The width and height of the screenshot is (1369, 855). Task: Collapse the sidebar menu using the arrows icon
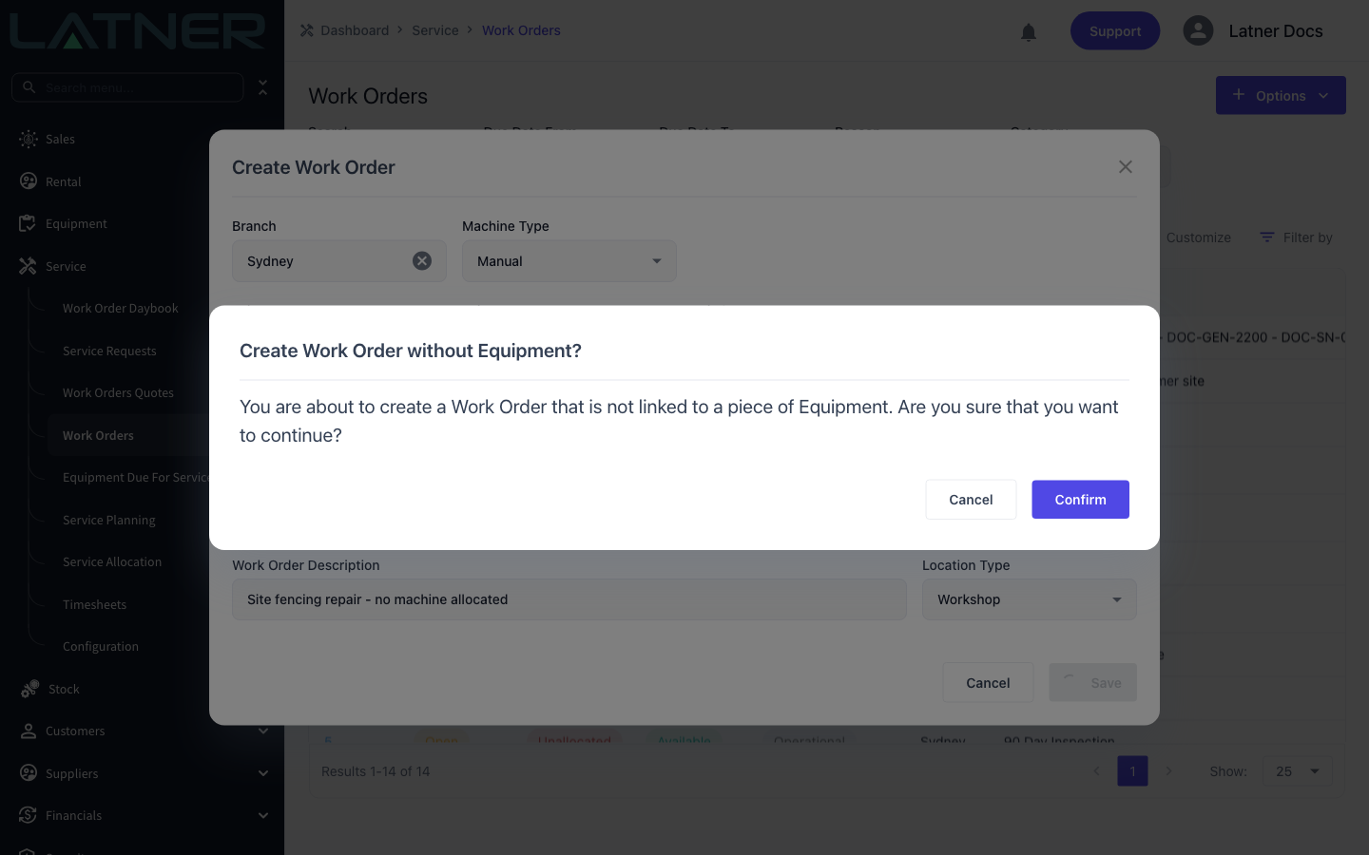(x=263, y=87)
